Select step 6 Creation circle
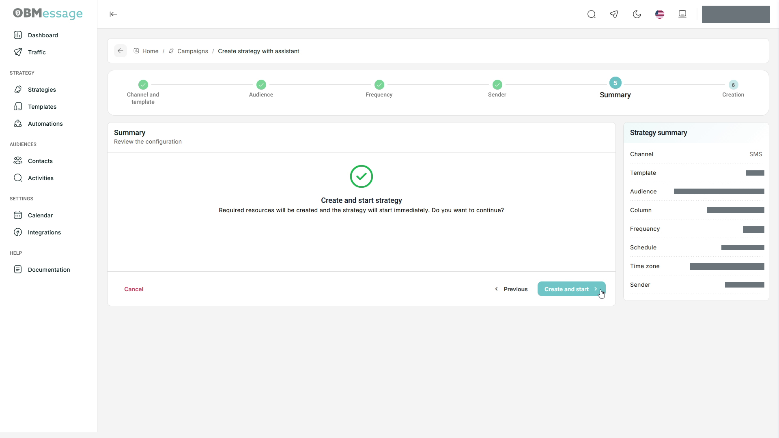 [733, 85]
